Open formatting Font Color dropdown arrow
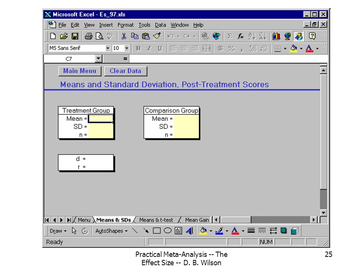 point(317,48)
